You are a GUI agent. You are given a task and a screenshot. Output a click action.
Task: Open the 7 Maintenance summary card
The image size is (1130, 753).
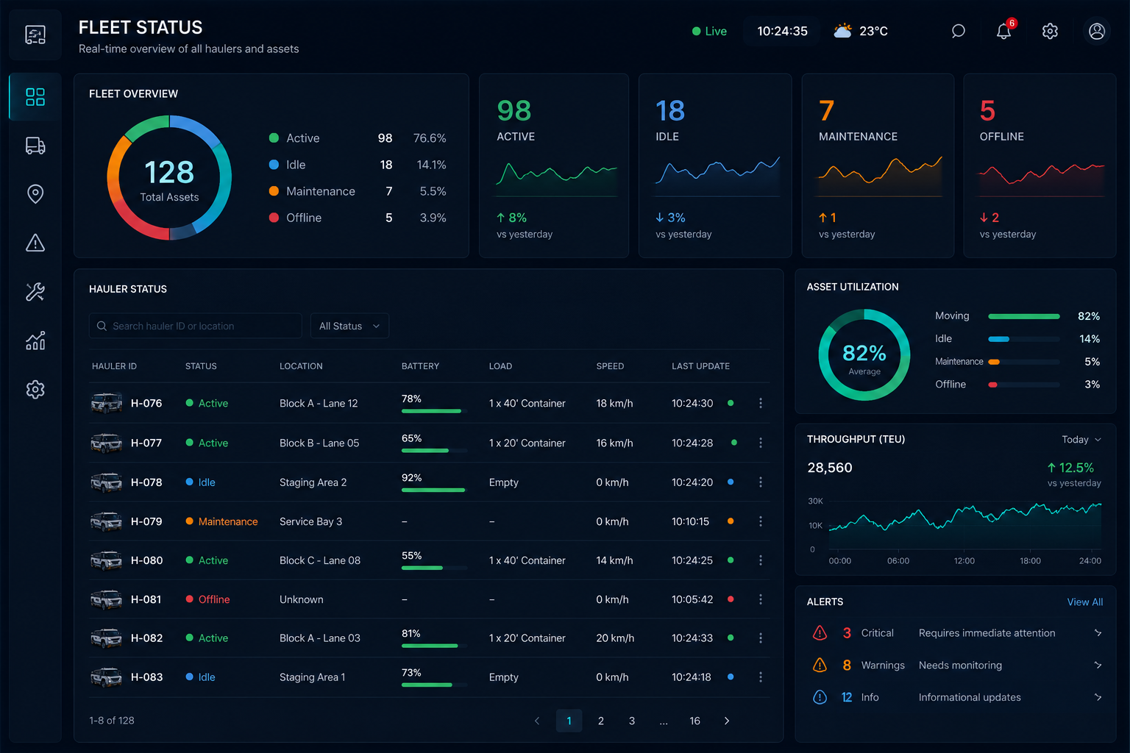[878, 165]
